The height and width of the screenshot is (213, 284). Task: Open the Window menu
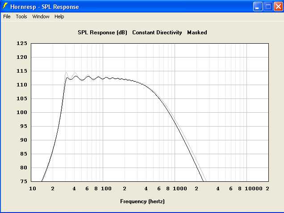pyautogui.click(x=41, y=16)
